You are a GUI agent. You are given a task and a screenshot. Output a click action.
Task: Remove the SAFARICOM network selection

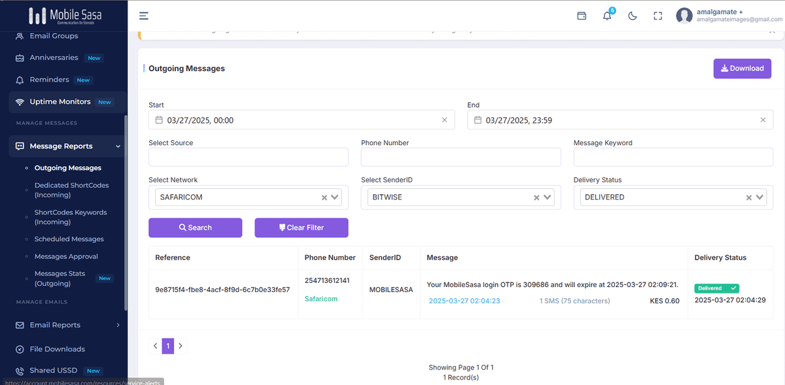tap(324, 197)
